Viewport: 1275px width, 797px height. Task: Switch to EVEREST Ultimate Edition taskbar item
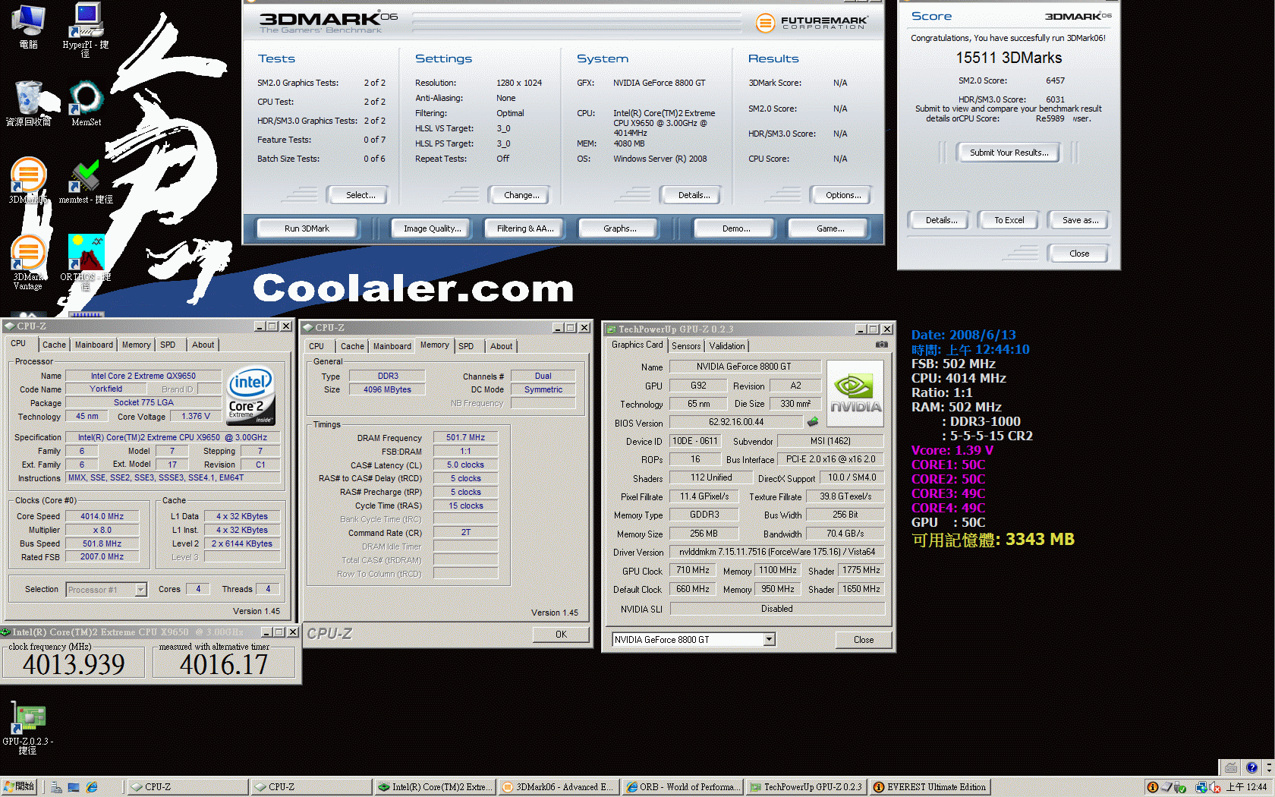point(929,787)
